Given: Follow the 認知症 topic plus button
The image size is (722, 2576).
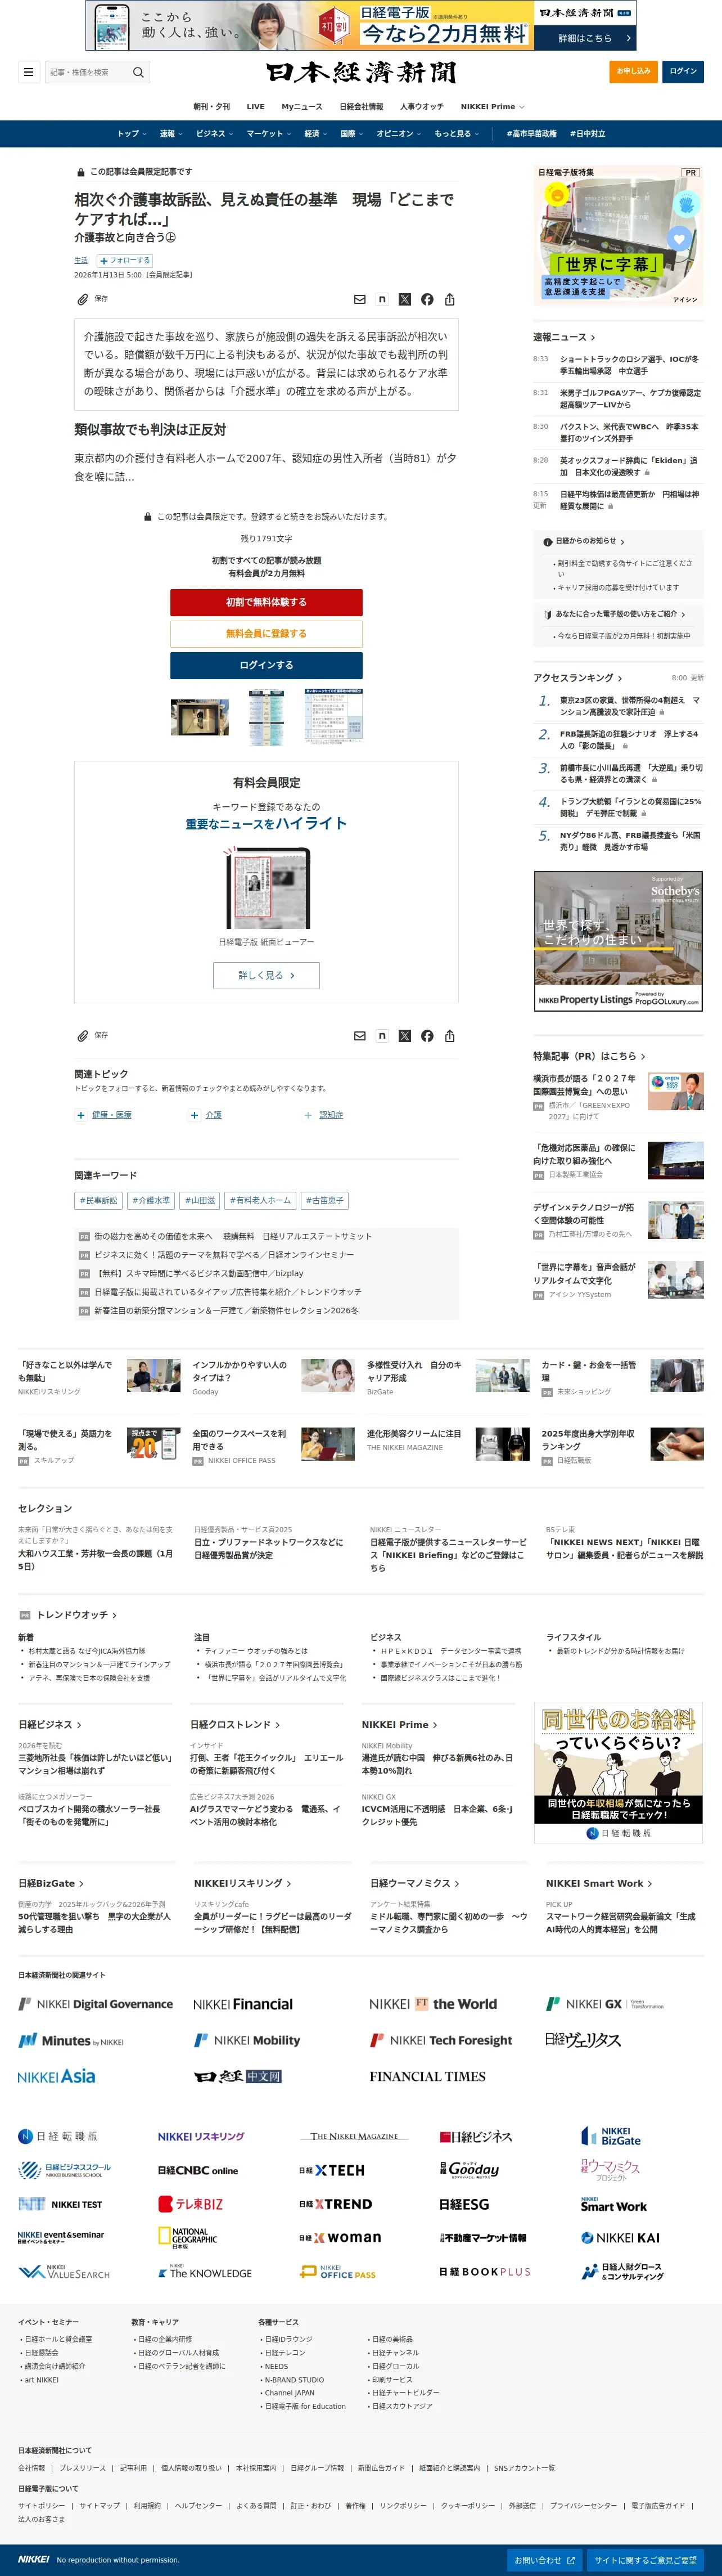Looking at the screenshot, I should coord(308,1115).
